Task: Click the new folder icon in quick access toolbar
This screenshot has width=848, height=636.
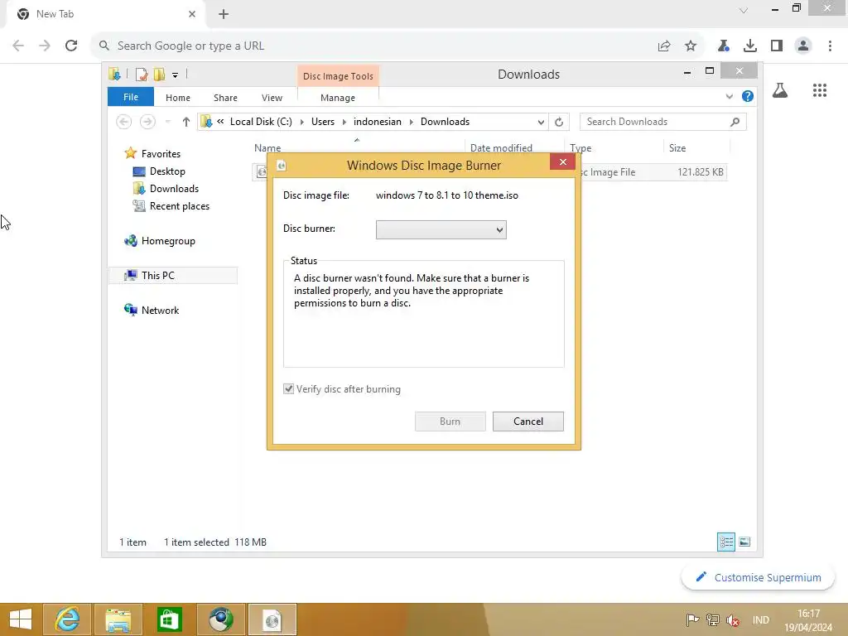Action: pos(159,75)
